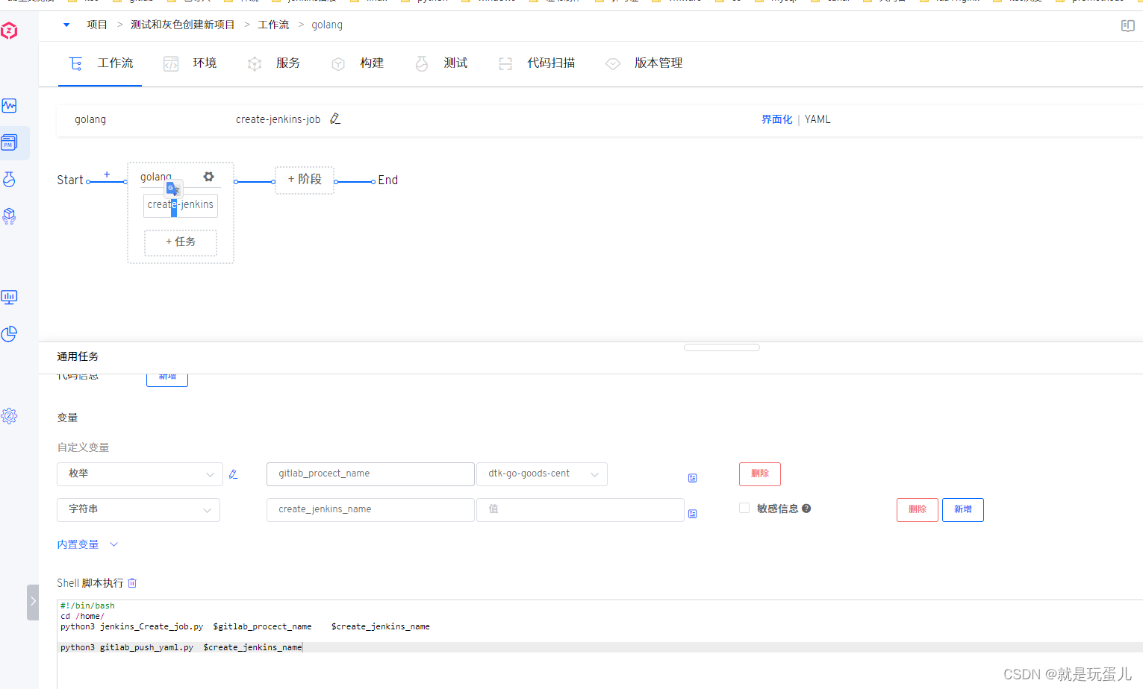Viewport: 1143px width, 689px height.
Task: Open the activity monitor sidebar icon
Action: (x=9, y=105)
